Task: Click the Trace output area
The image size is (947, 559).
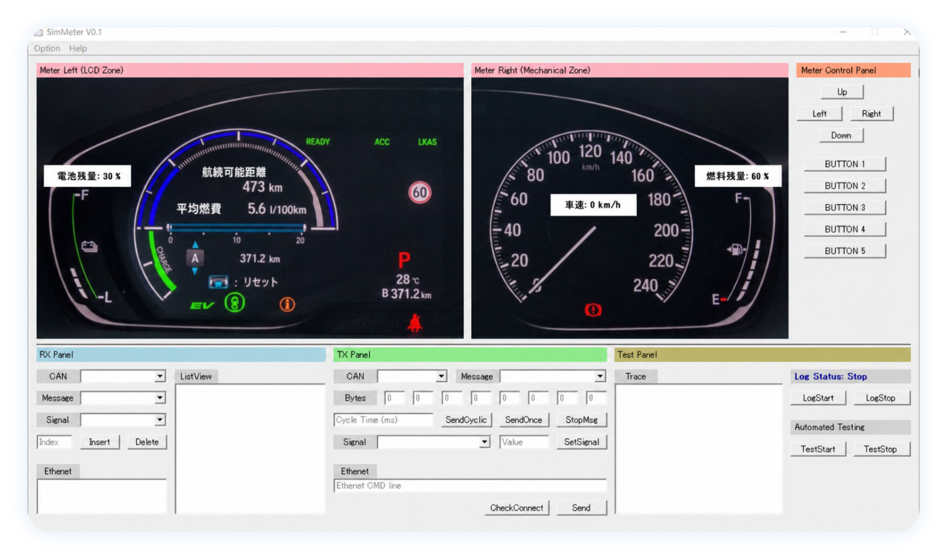Action: (x=699, y=449)
